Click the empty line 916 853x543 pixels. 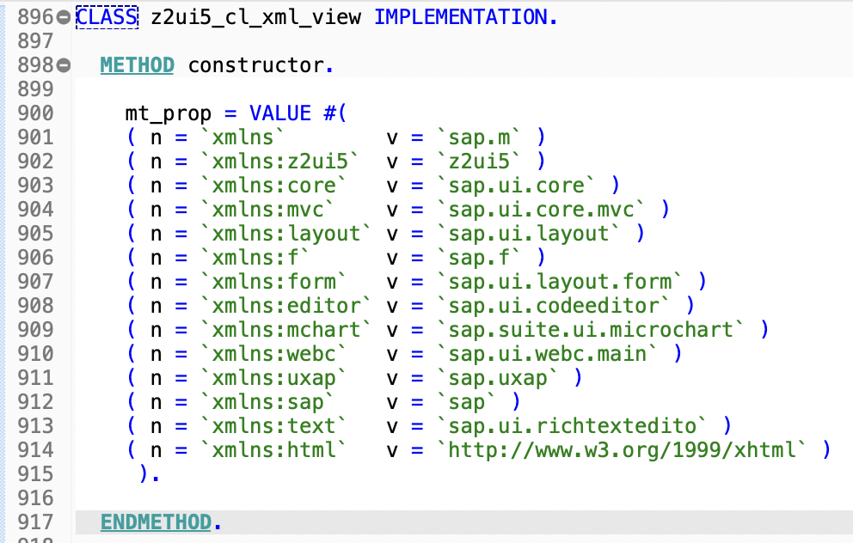258,497
